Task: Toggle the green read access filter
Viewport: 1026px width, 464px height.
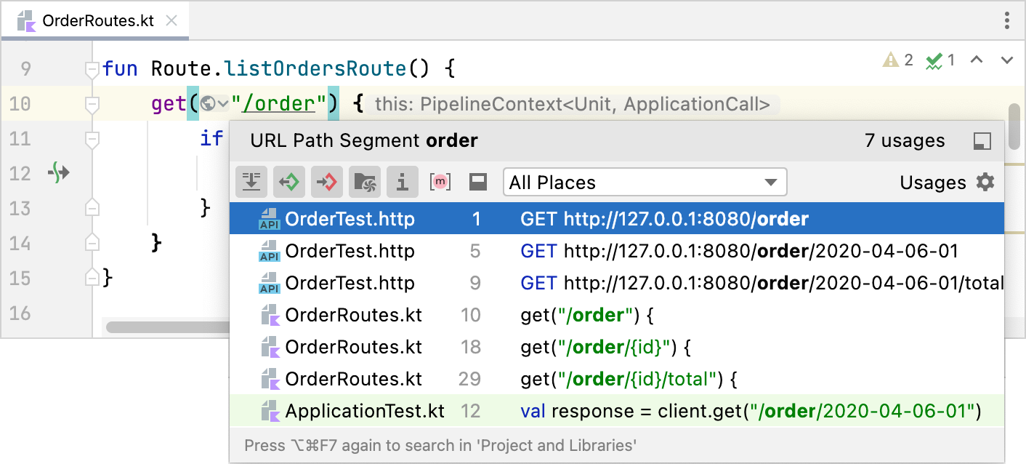Action: [x=289, y=182]
